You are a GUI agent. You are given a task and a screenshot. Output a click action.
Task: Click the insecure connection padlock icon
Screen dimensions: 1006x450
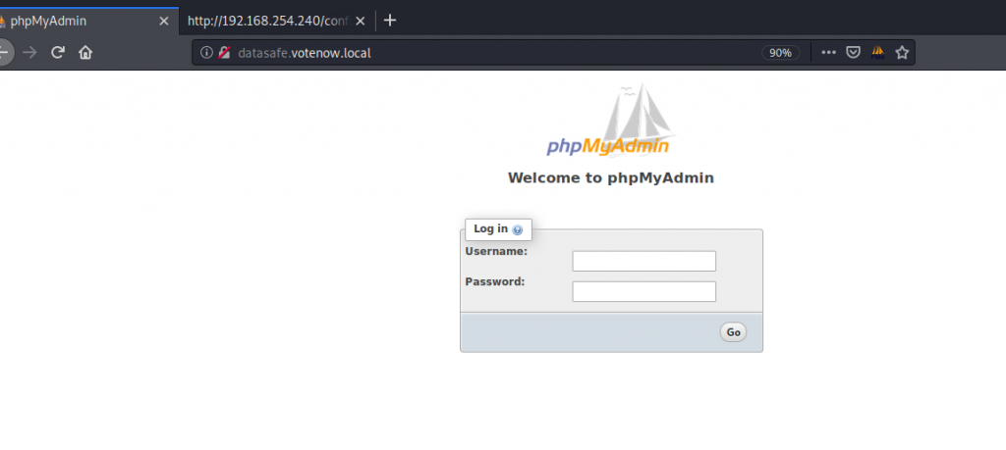coord(224,53)
